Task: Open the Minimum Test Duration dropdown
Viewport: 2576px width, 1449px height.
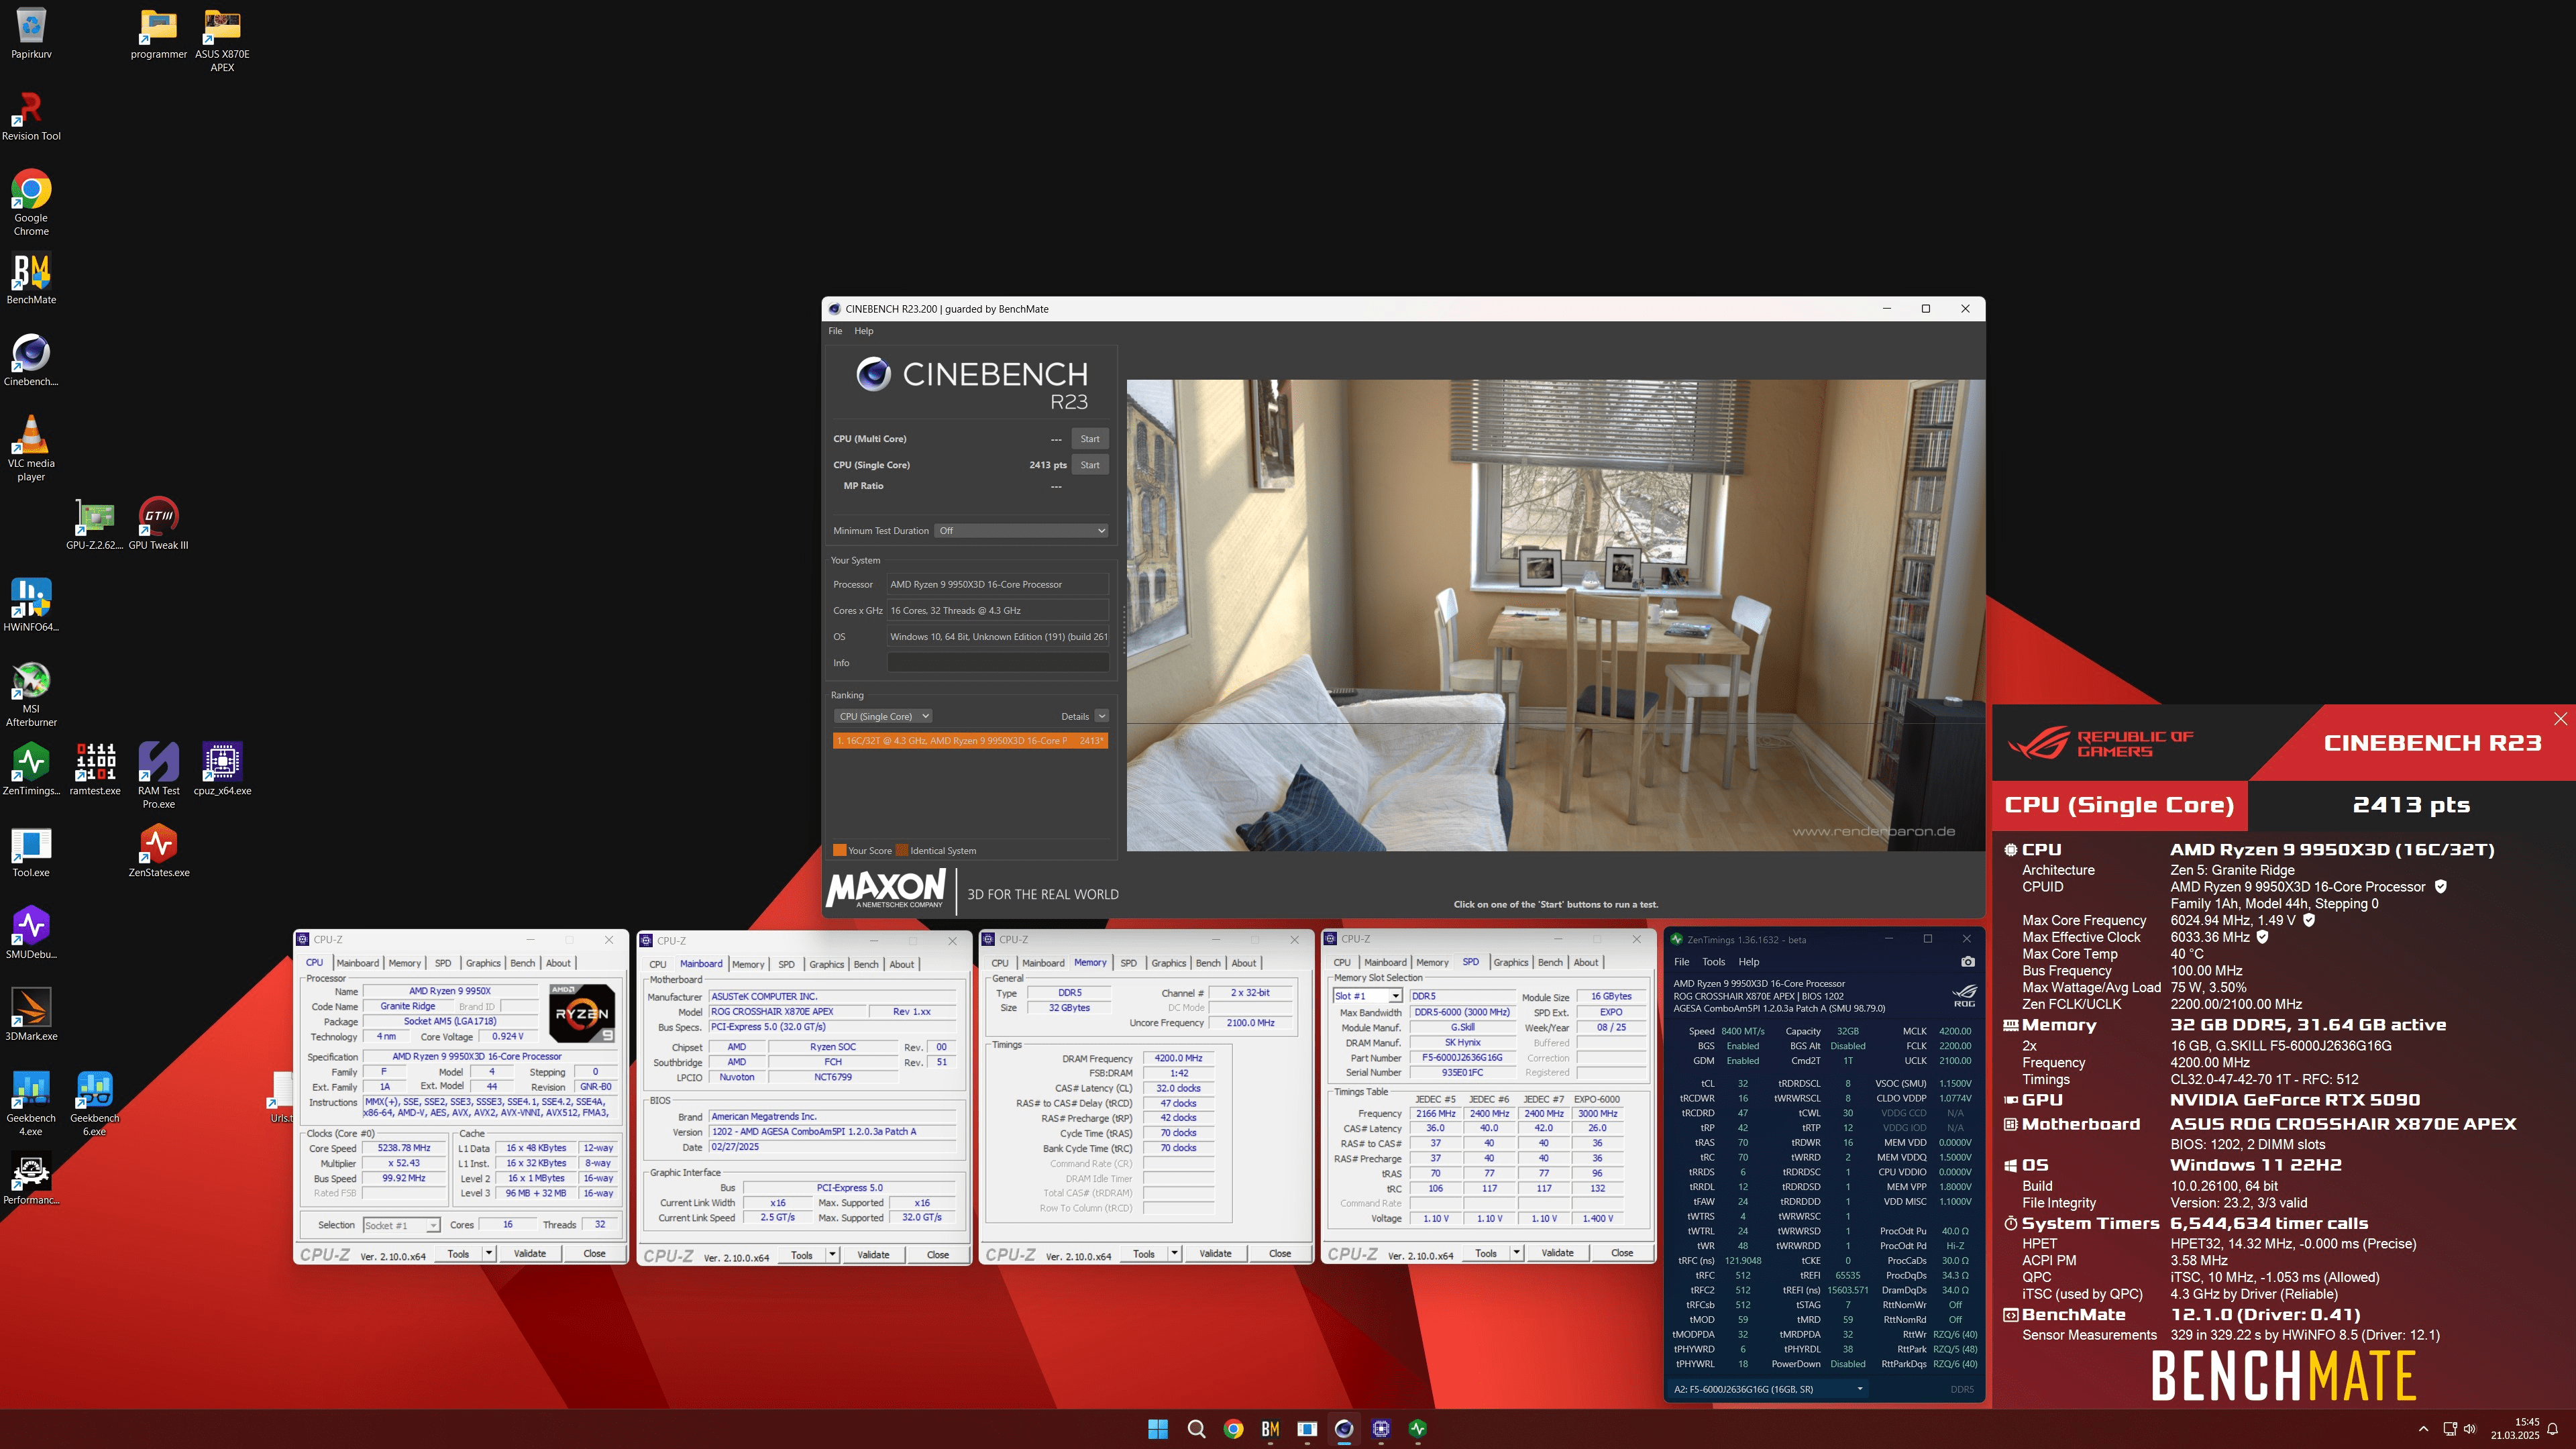Action: click(x=1021, y=531)
